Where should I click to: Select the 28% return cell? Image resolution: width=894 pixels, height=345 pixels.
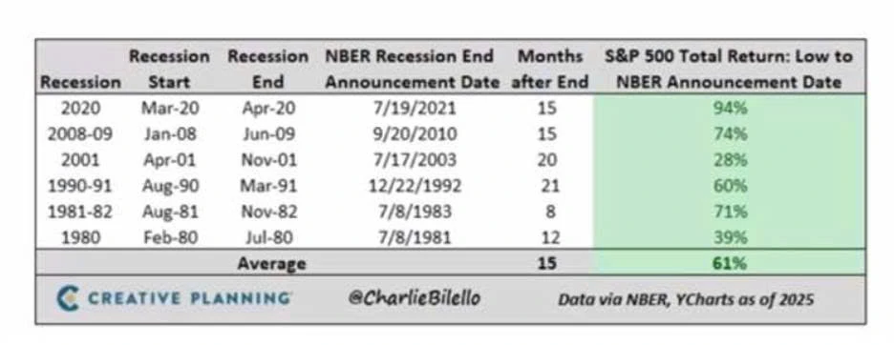point(729,160)
